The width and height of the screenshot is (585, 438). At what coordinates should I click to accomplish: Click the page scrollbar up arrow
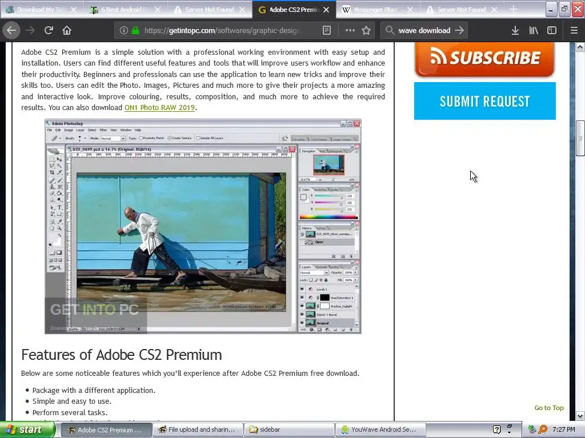(x=580, y=47)
